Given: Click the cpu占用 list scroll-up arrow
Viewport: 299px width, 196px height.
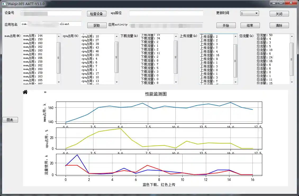Looking at the screenshot, I should [x=117, y=36].
